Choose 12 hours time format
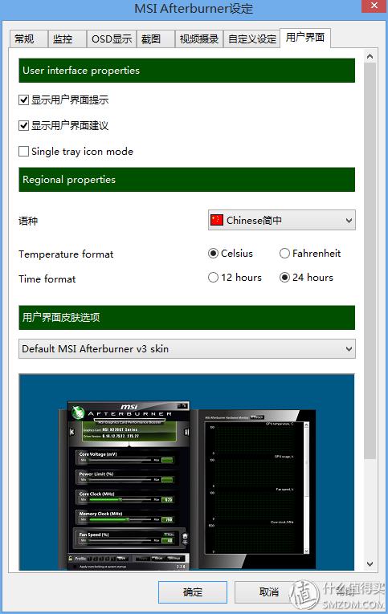The width and height of the screenshot is (388, 614). point(213,277)
